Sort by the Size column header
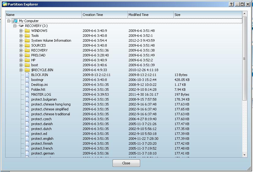This screenshot has width=253, height=172. (208, 15)
